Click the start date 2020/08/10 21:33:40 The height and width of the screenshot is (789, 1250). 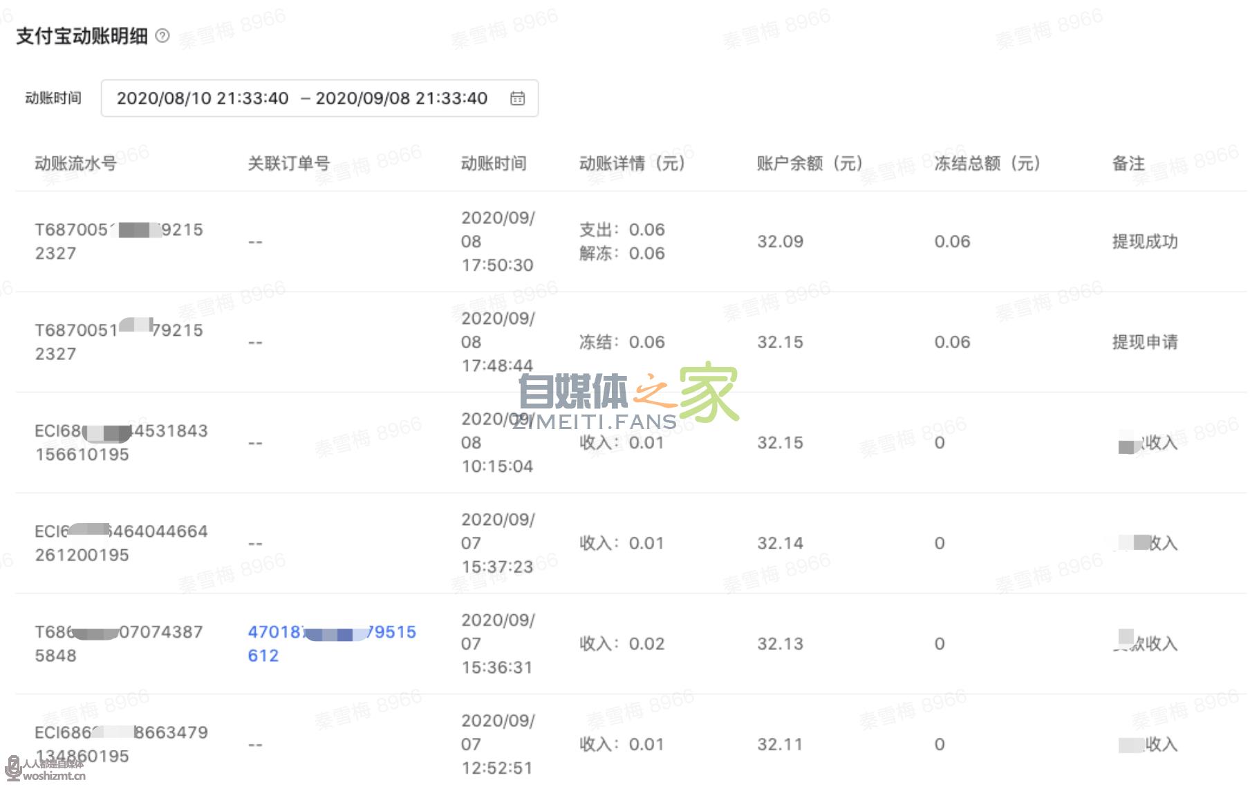click(x=203, y=98)
